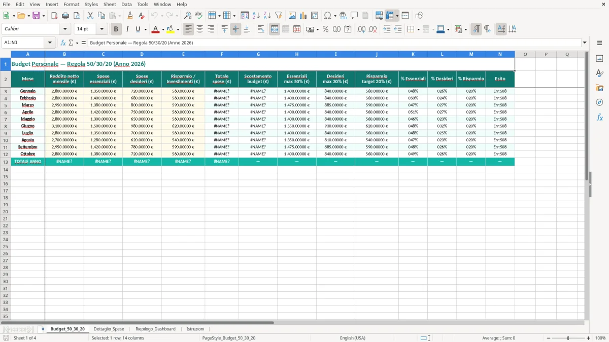
Task: Toggle Underline formatting
Action: point(138,29)
